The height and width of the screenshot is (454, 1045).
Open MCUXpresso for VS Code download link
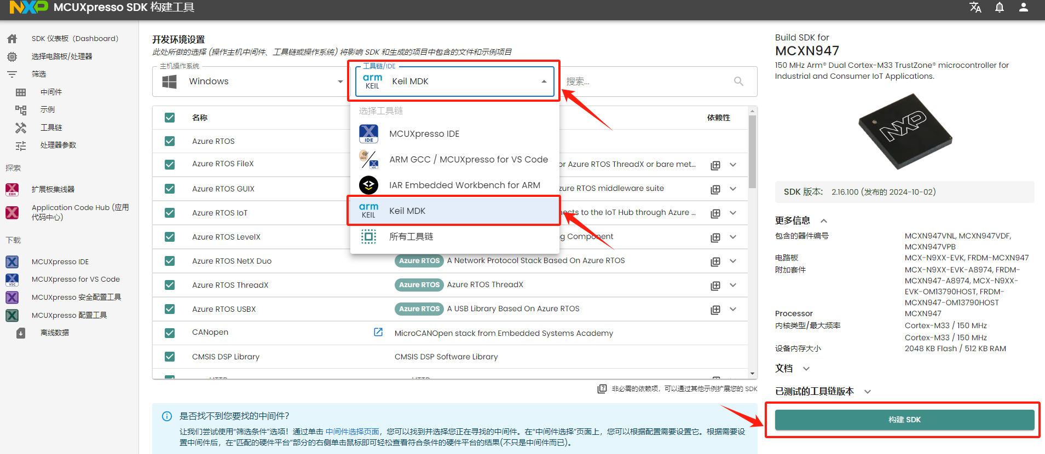pos(76,280)
